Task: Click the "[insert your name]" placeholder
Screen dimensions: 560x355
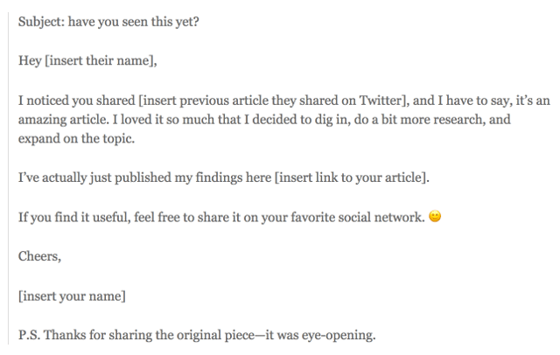Action: 72,296
